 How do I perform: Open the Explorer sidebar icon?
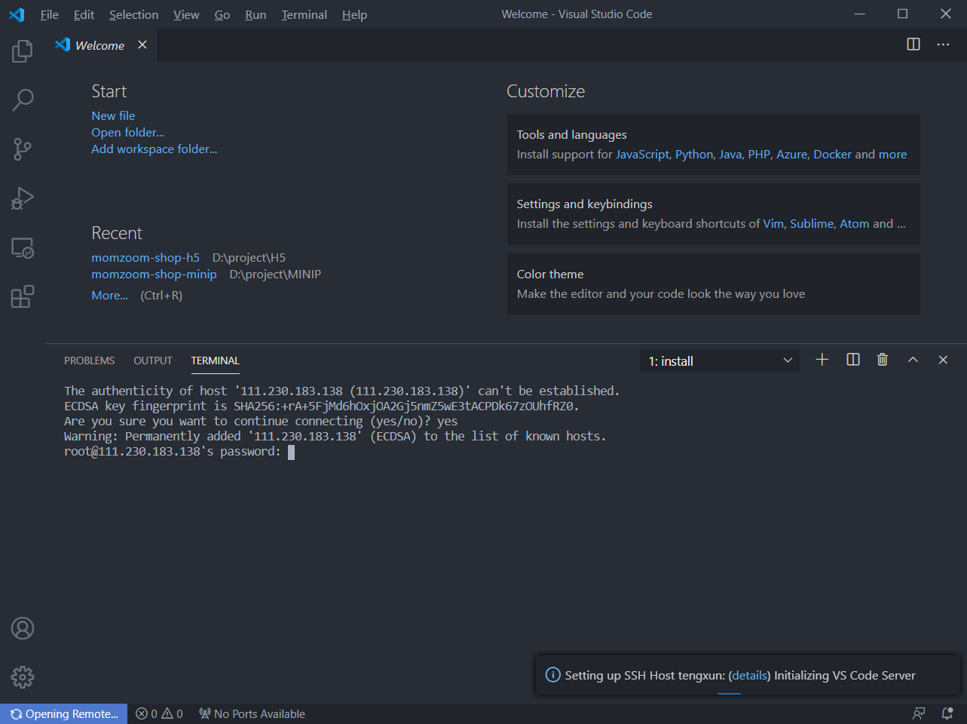(22, 50)
